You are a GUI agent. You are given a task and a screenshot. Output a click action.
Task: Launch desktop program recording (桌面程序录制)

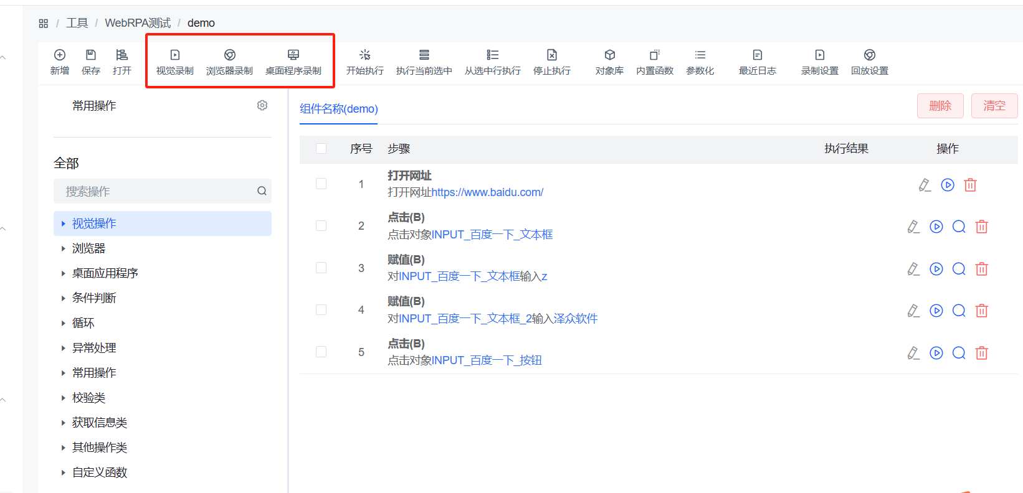(293, 62)
